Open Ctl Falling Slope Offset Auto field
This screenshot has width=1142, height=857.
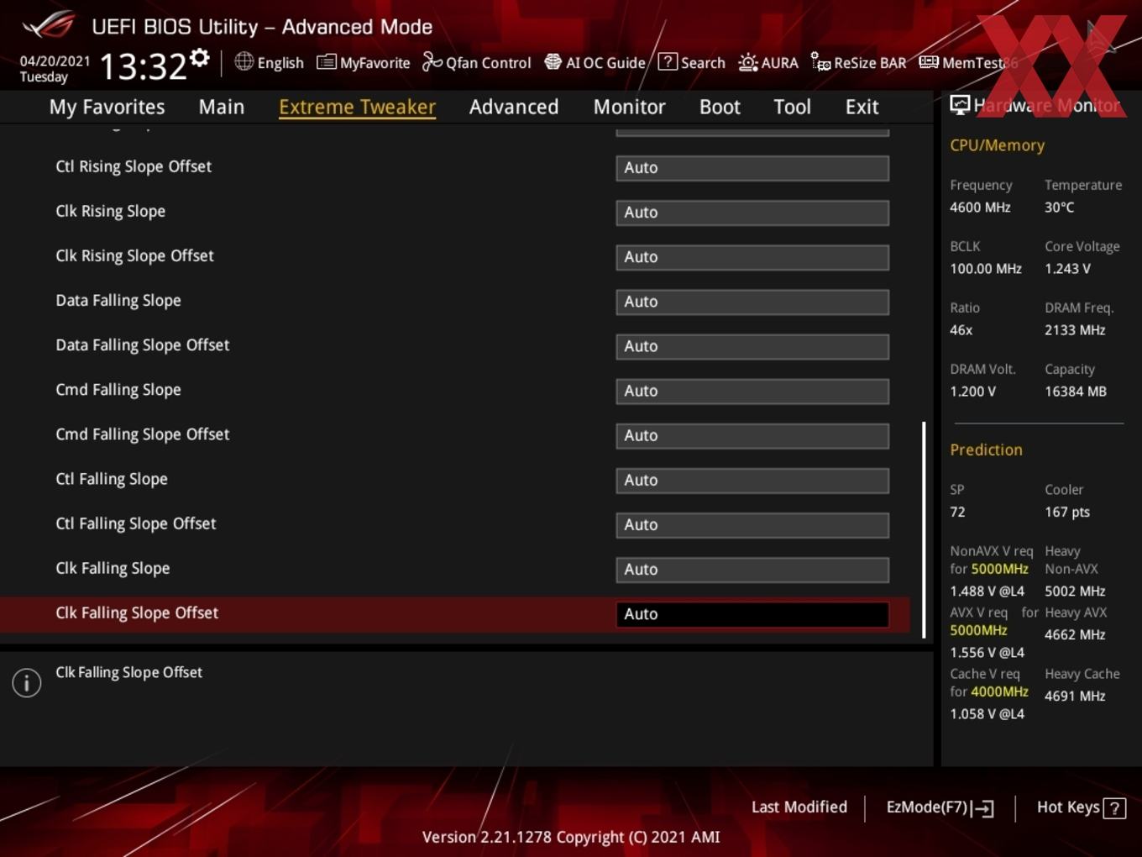[x=752, y=524]
